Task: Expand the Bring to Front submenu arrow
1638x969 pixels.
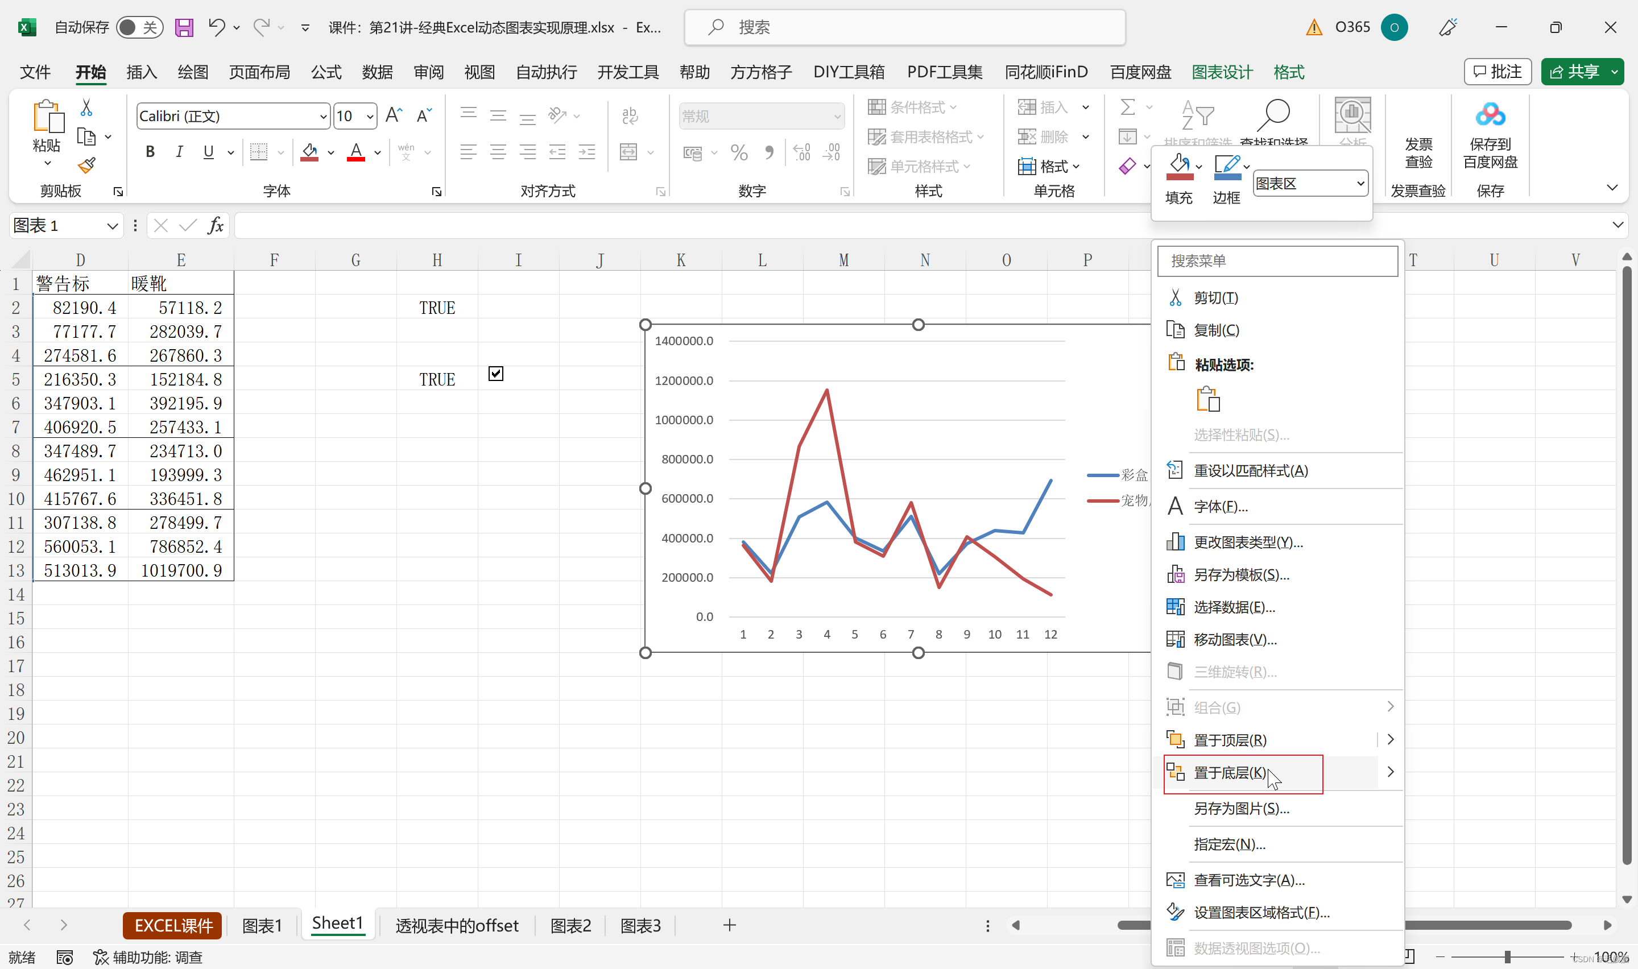Action: [1391, 739]
